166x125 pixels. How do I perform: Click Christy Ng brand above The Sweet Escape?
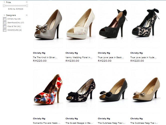coord(72,119)
